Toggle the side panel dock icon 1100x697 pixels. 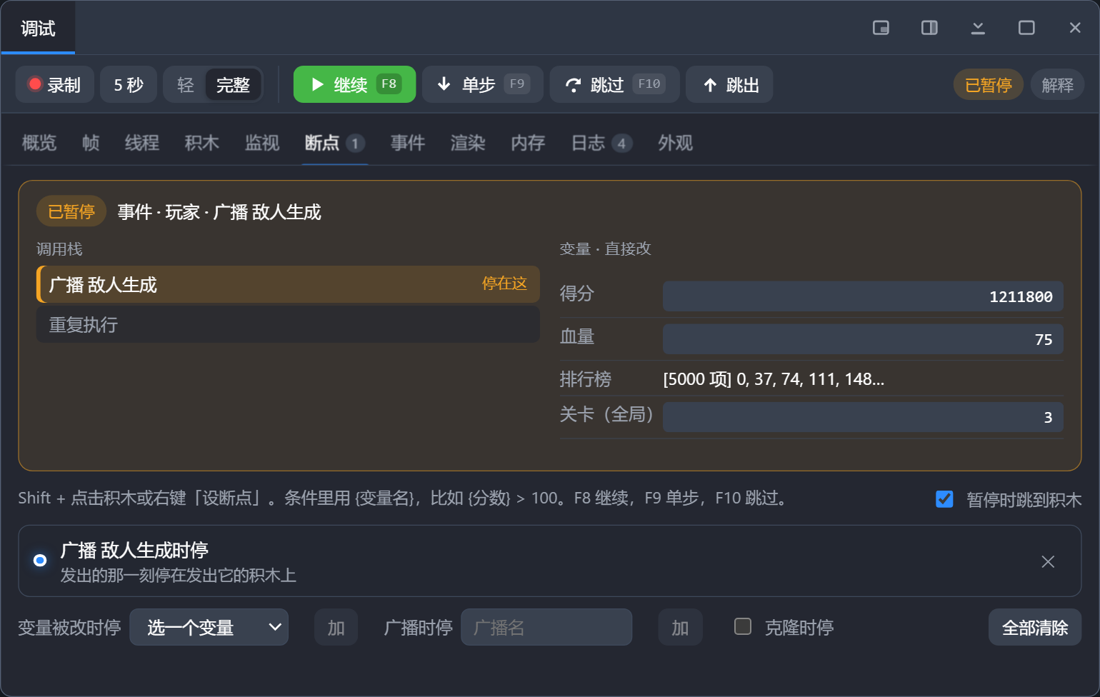coord(929,28)
